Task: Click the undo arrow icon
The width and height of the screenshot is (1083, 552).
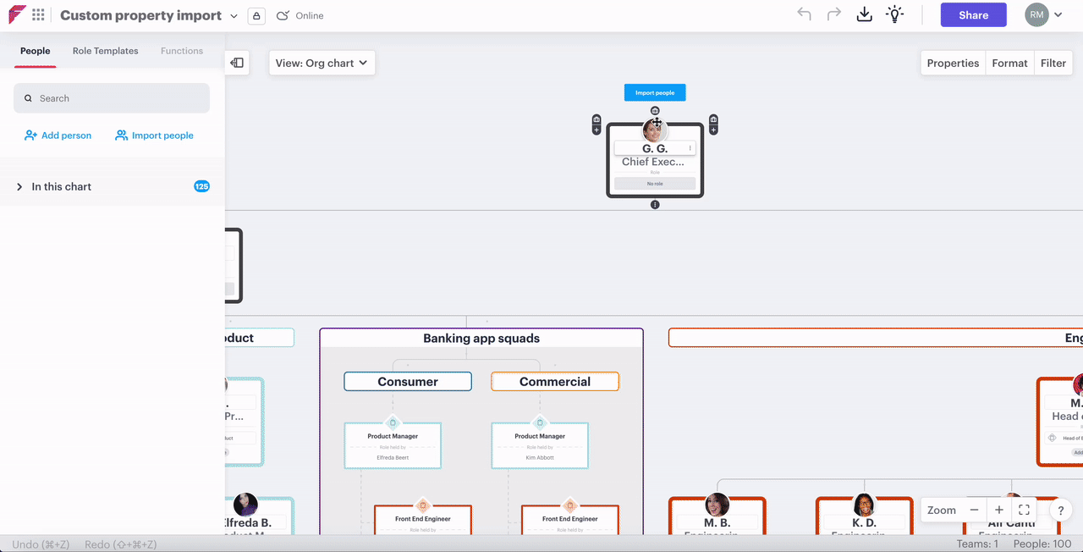Action: [x=804, y=14]
